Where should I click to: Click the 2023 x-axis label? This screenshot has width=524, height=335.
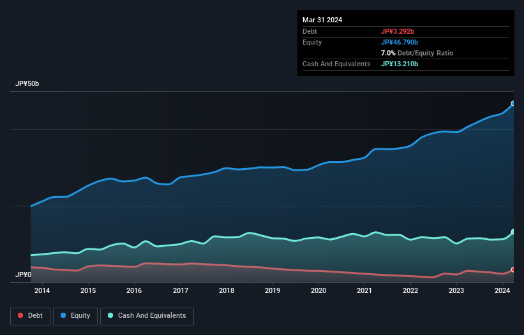coord(456,290)
